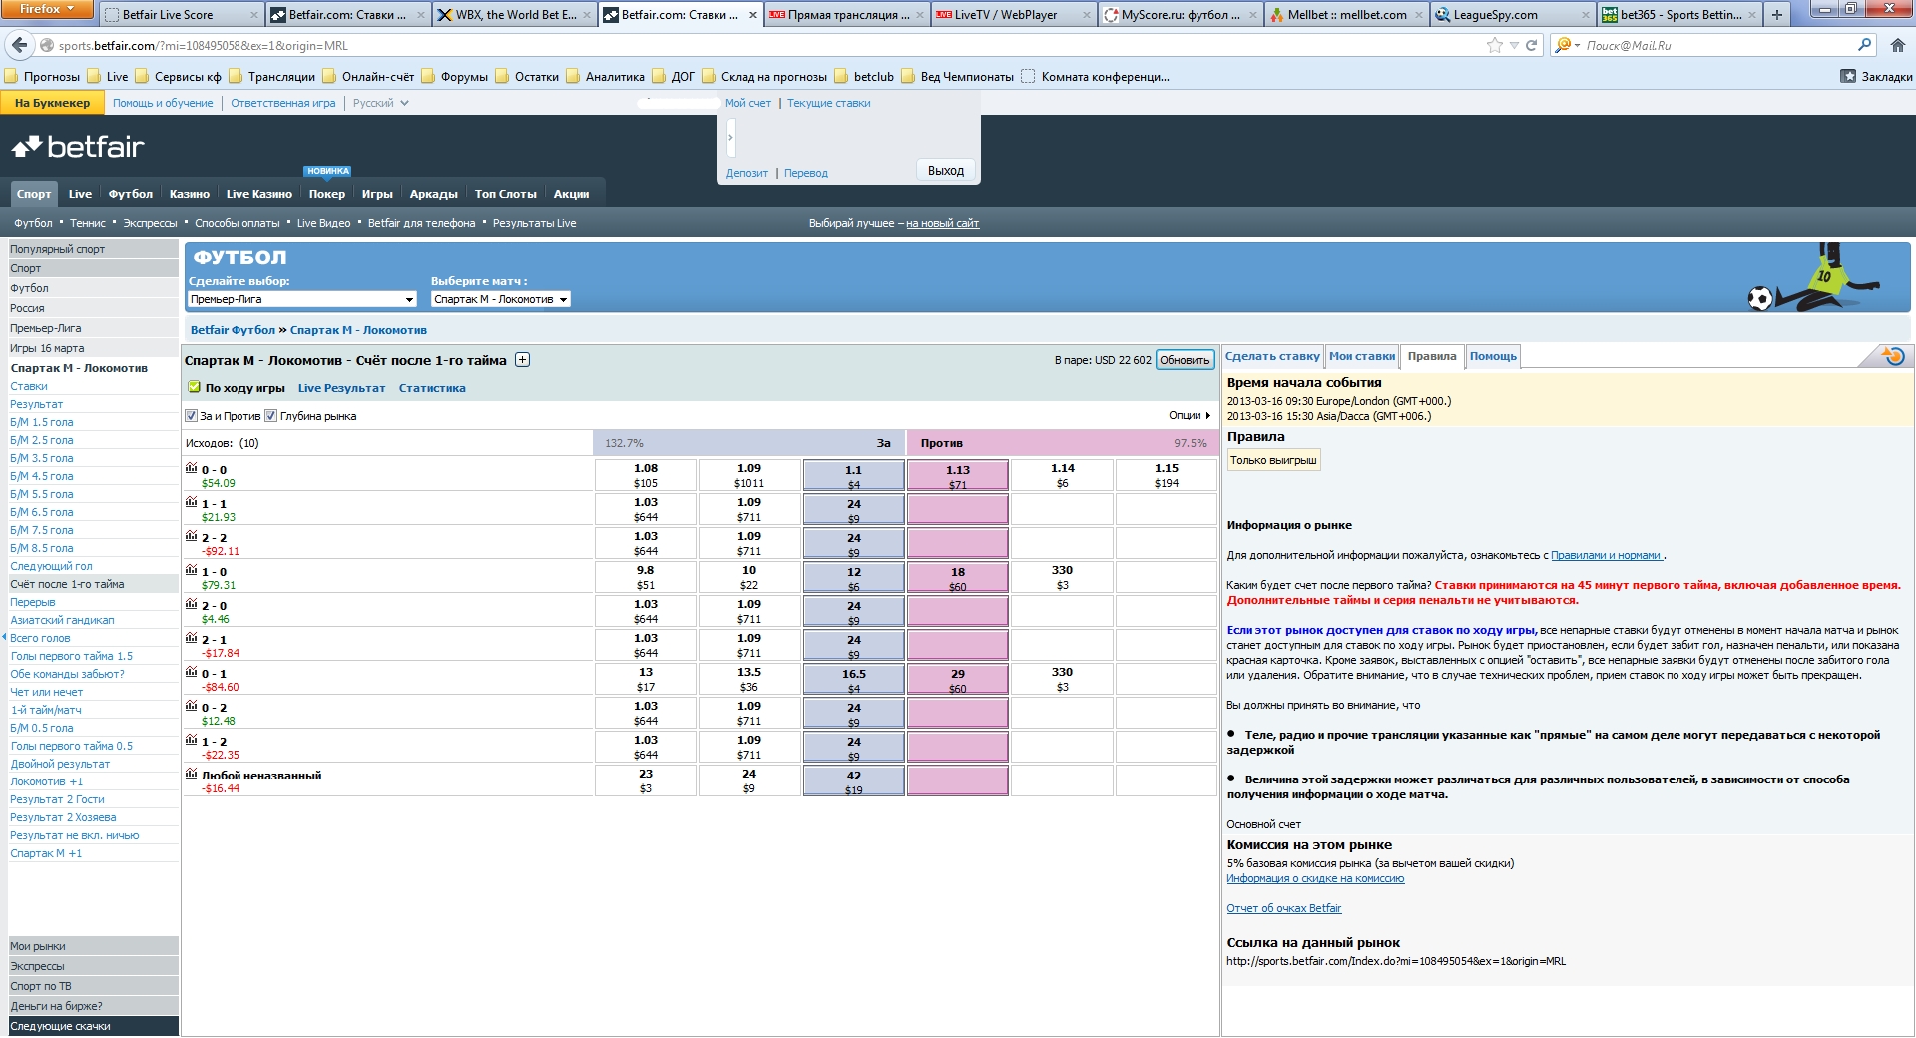Click the На Букмекер orange button

pos(52,103)
